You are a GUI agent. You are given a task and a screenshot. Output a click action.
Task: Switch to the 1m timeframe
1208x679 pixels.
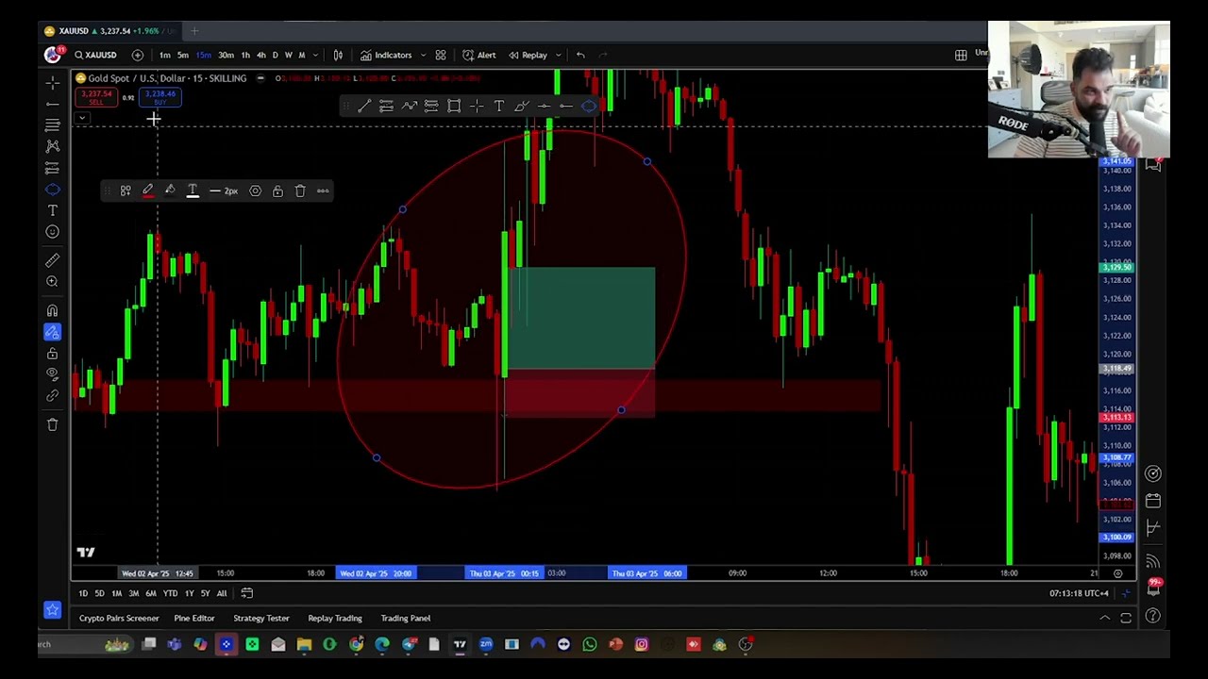point(164,55)
